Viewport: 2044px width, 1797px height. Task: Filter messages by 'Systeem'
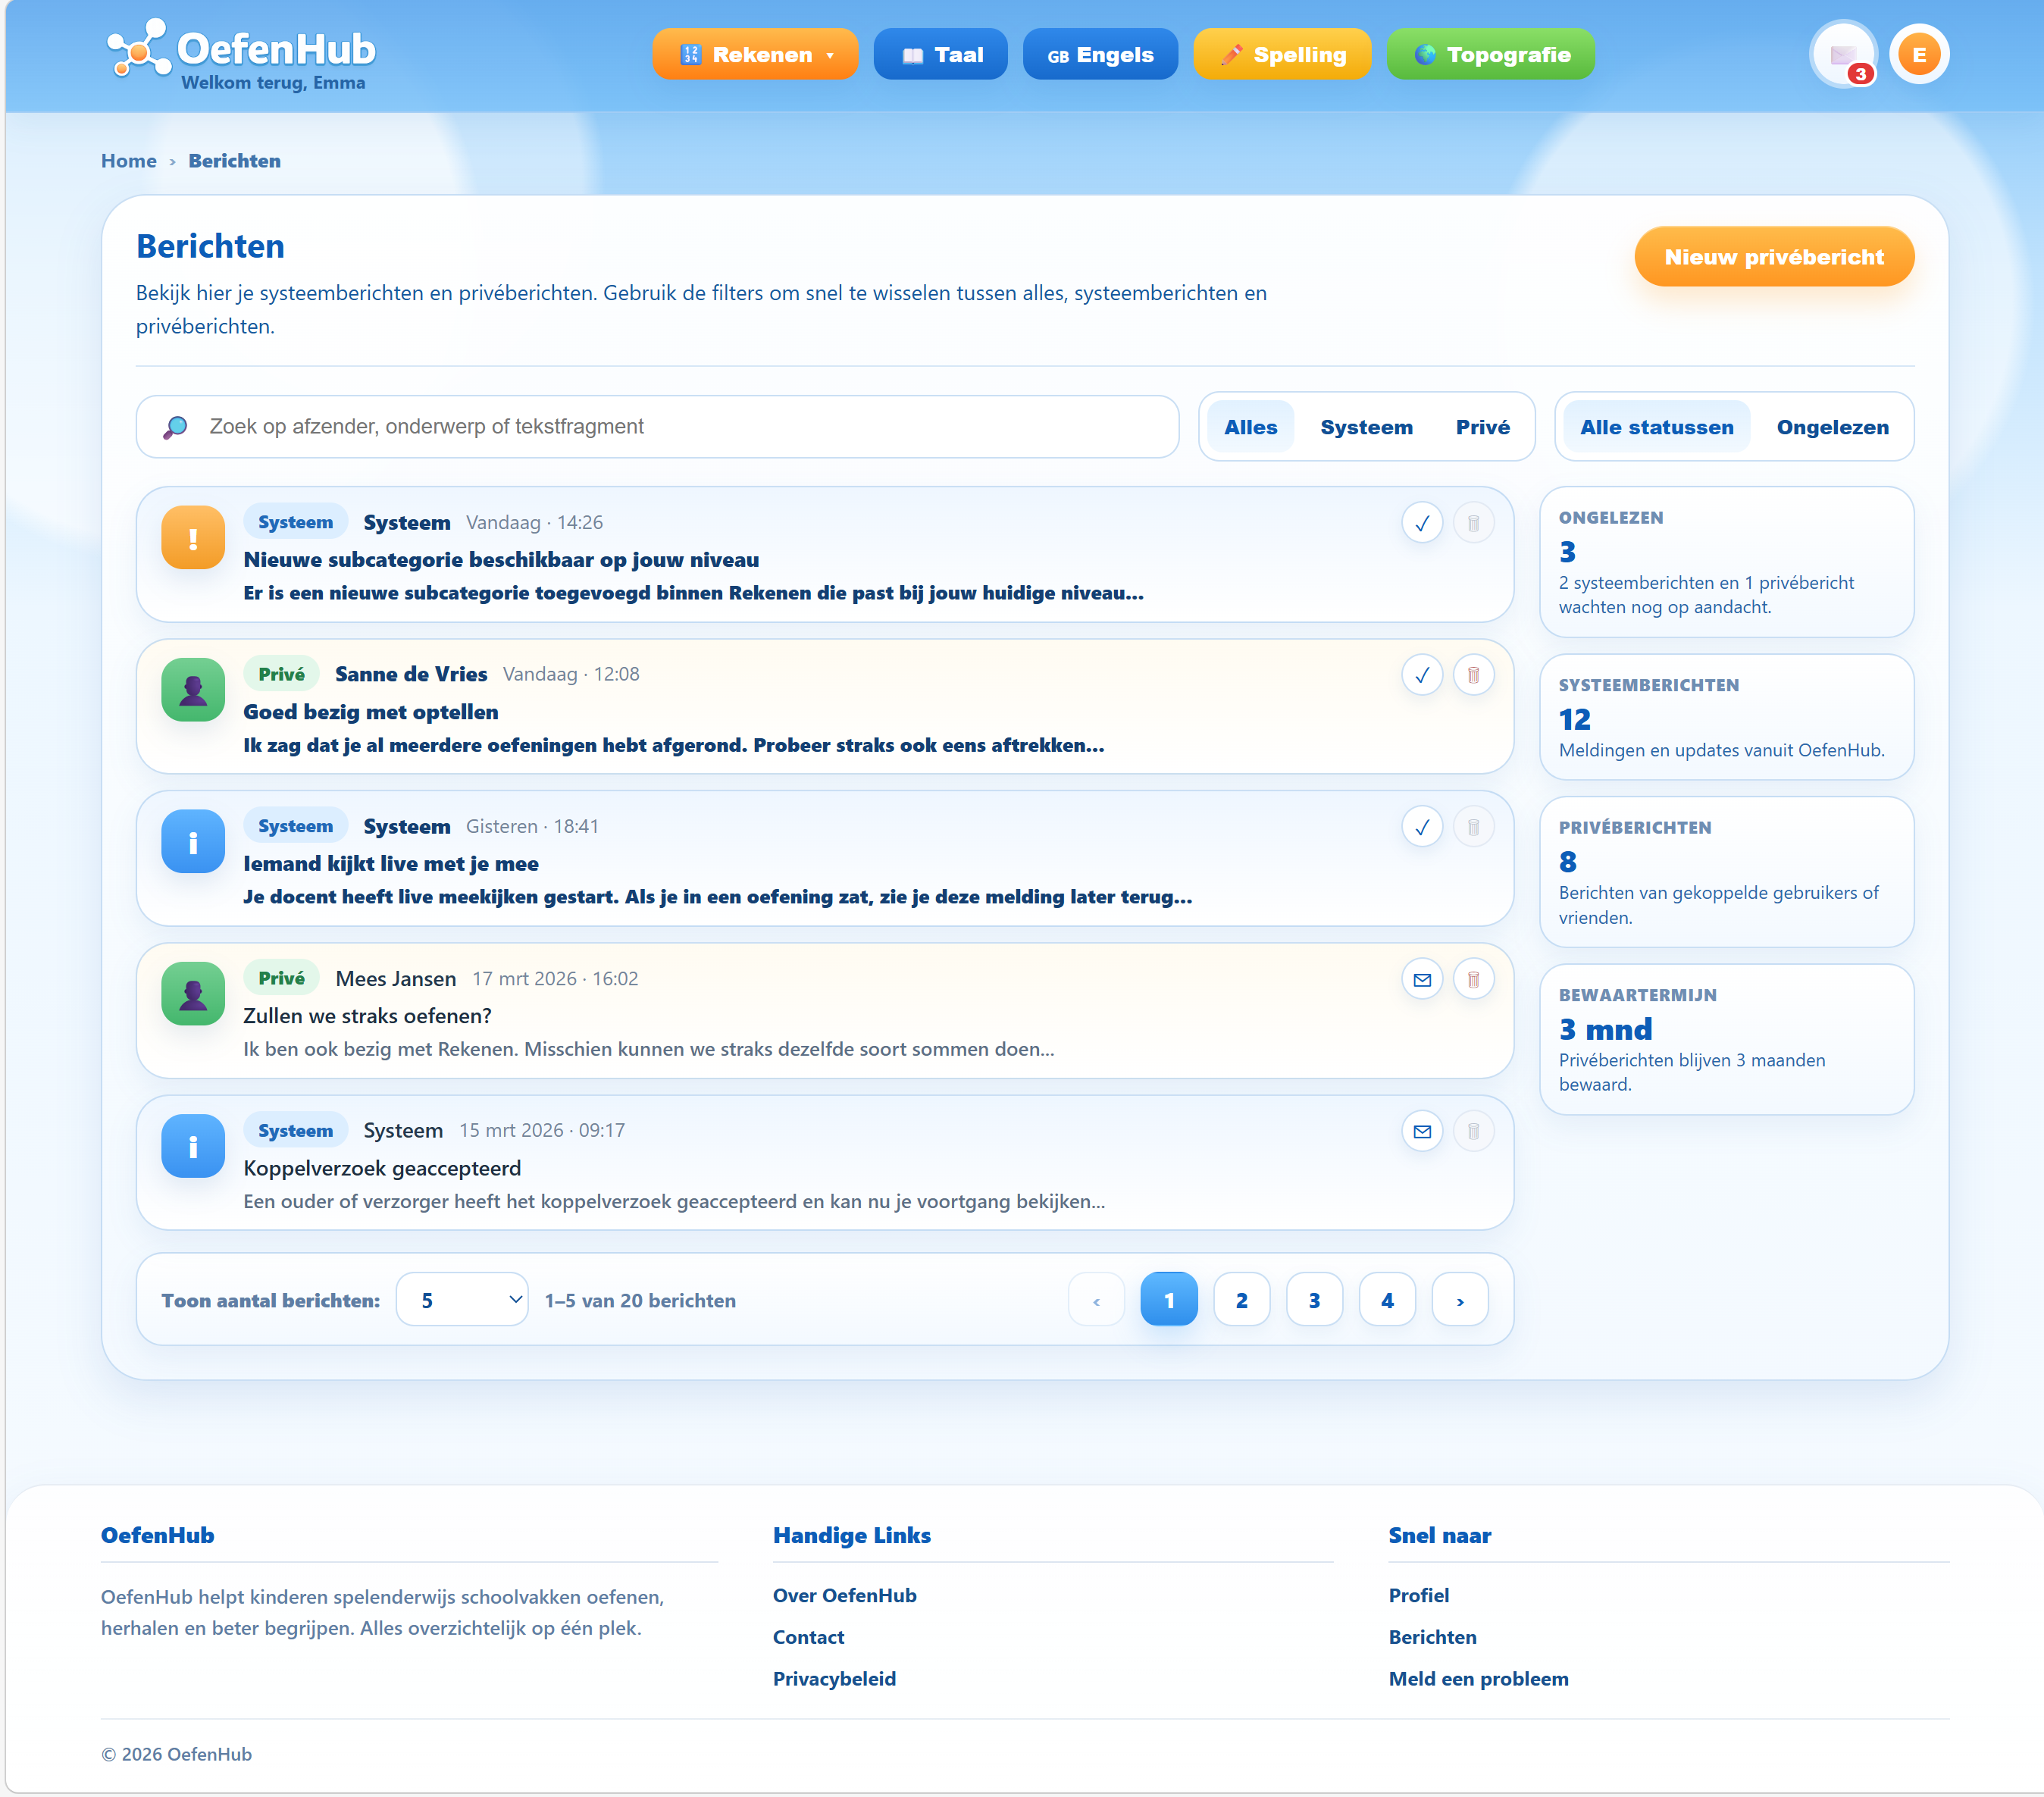coord(1366,427)
